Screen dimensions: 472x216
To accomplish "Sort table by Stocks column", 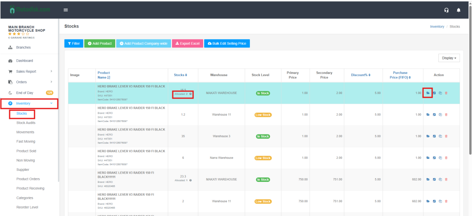I will pyautogui.click(x=180, y=75).
